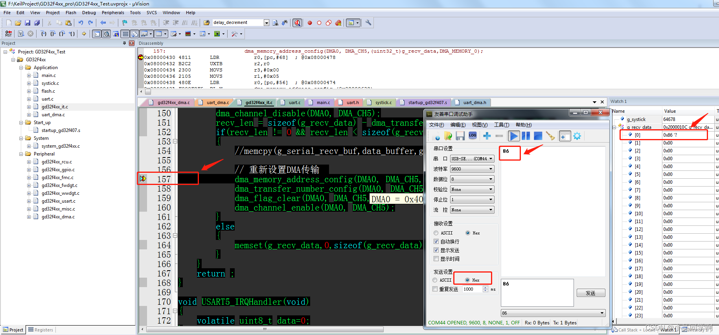Open main.c in the project tree
This screenshot has height=335, width=719.
[49, 75]
